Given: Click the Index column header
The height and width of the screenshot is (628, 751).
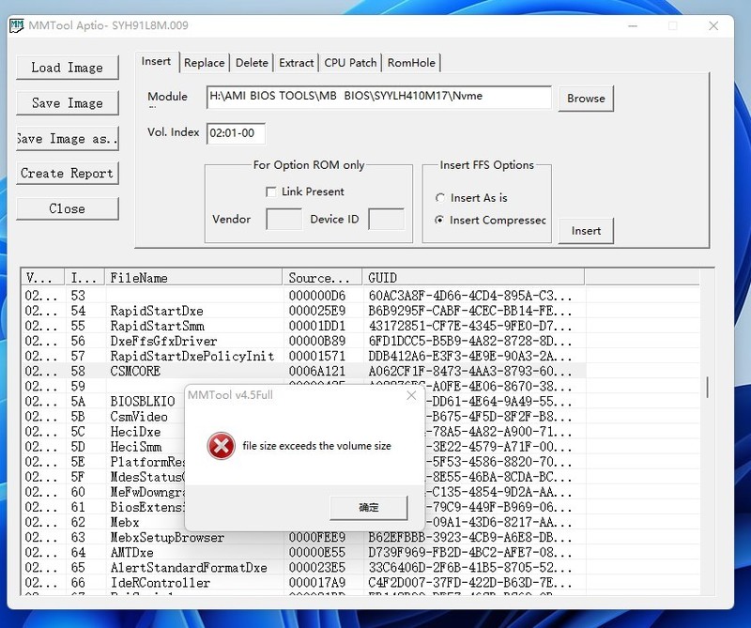Looking at the screenshot, I should 84,278.
